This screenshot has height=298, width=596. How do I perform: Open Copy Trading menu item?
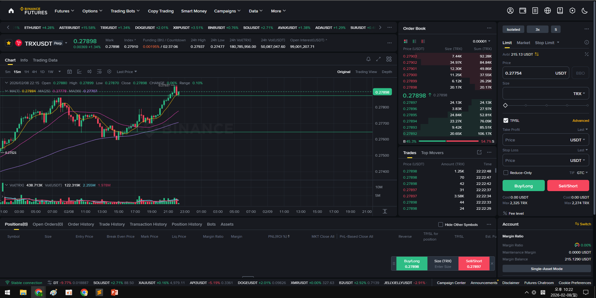161,11
